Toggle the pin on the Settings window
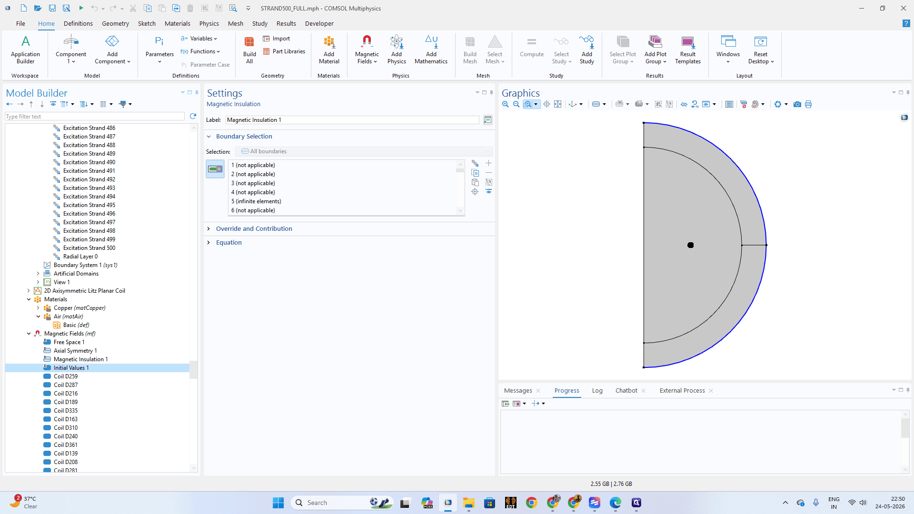Screen dimensions: 914x514 492,92
